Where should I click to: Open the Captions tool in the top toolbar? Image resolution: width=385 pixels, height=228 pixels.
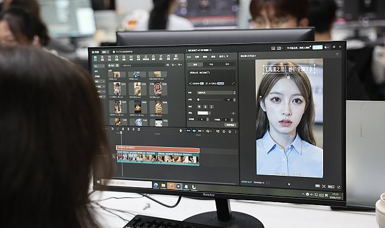coord(139,58)
